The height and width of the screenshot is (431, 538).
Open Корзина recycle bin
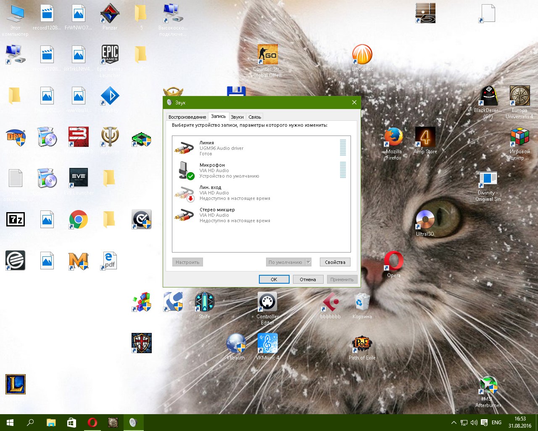click(x=362, y=306)
